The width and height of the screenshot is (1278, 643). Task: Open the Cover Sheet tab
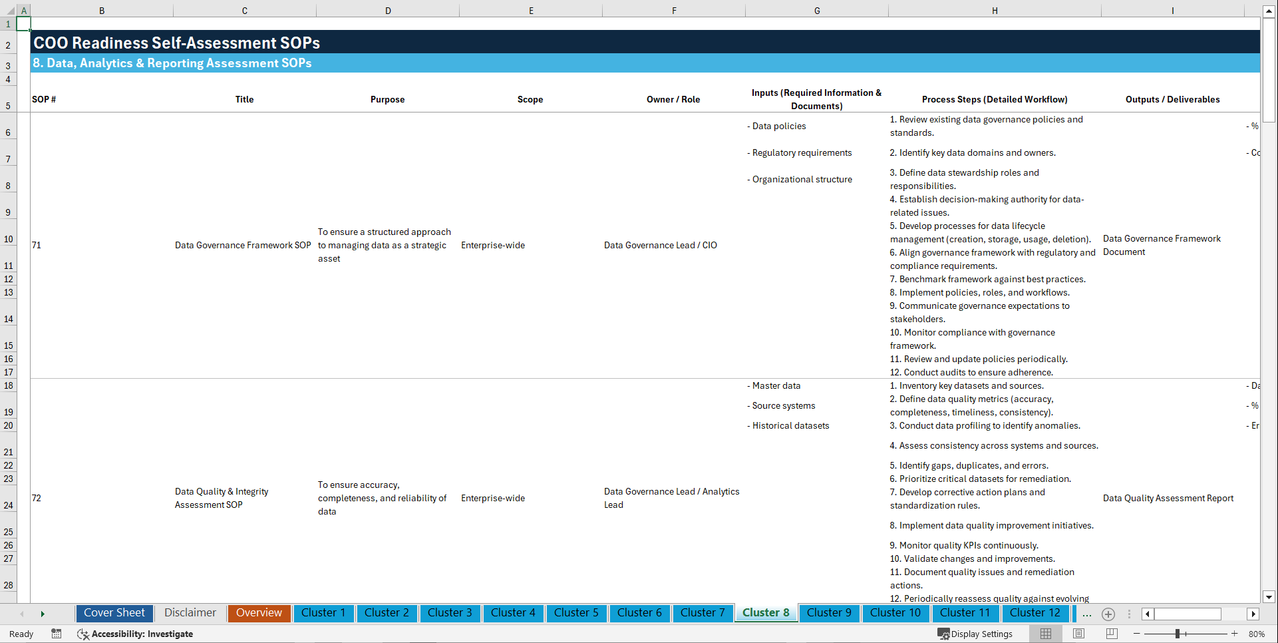coord(114,613)
